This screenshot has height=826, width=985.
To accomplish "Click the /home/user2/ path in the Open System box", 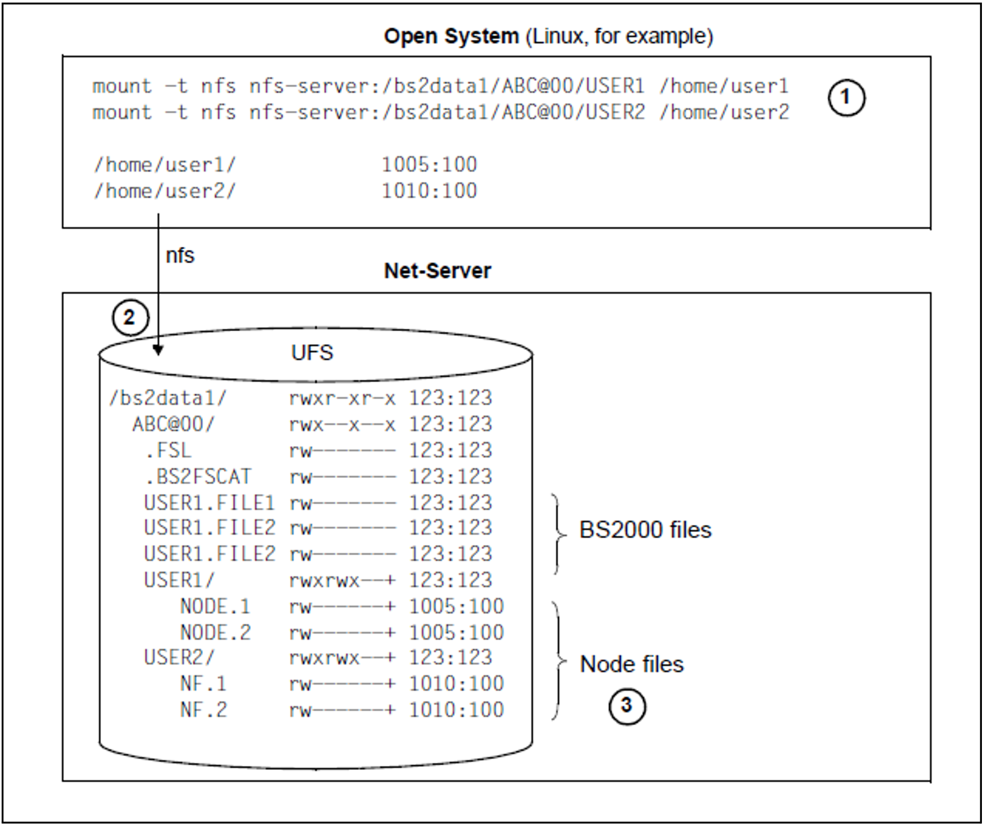I will point(164,191).
